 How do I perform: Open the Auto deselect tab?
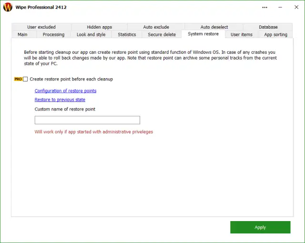(x=214, y=27)
